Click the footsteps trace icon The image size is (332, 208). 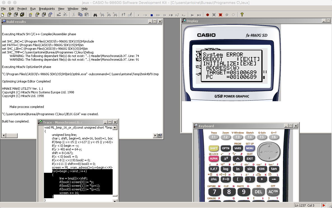click(124, 15)
